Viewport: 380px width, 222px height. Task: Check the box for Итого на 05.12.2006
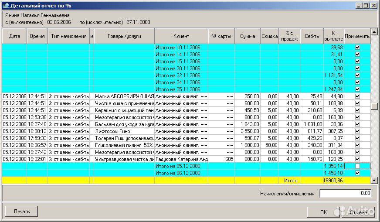(357, 166)
